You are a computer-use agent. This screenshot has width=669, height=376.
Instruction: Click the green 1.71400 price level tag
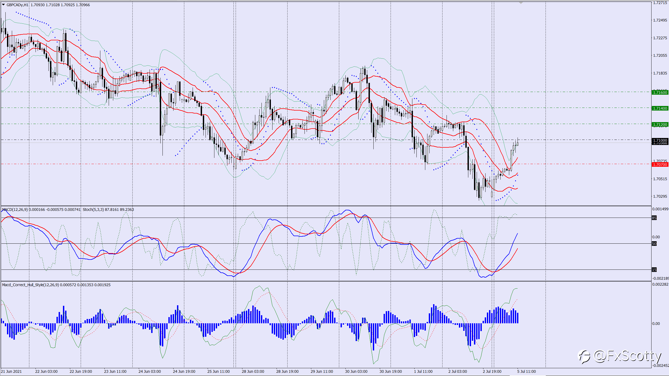pos(660,108)
